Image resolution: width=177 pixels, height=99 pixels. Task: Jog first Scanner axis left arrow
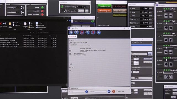166,52
